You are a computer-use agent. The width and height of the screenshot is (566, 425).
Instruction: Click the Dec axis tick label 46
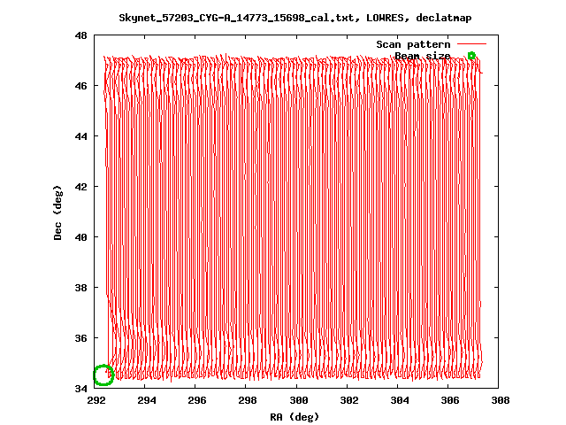click(x=80, y=86)
